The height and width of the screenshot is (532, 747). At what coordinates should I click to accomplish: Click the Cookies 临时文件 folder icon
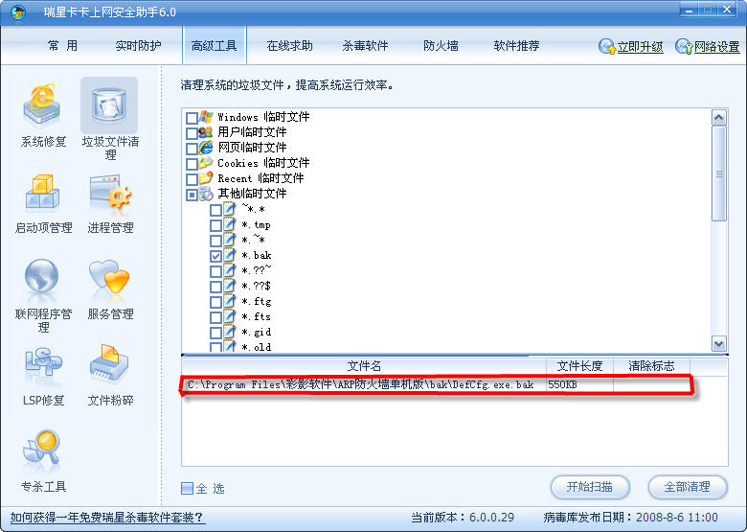(x=206, y=163)
